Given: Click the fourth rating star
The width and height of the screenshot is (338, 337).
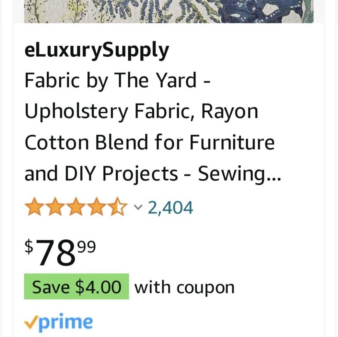Looking at the screenshot, I should [97, 208].
